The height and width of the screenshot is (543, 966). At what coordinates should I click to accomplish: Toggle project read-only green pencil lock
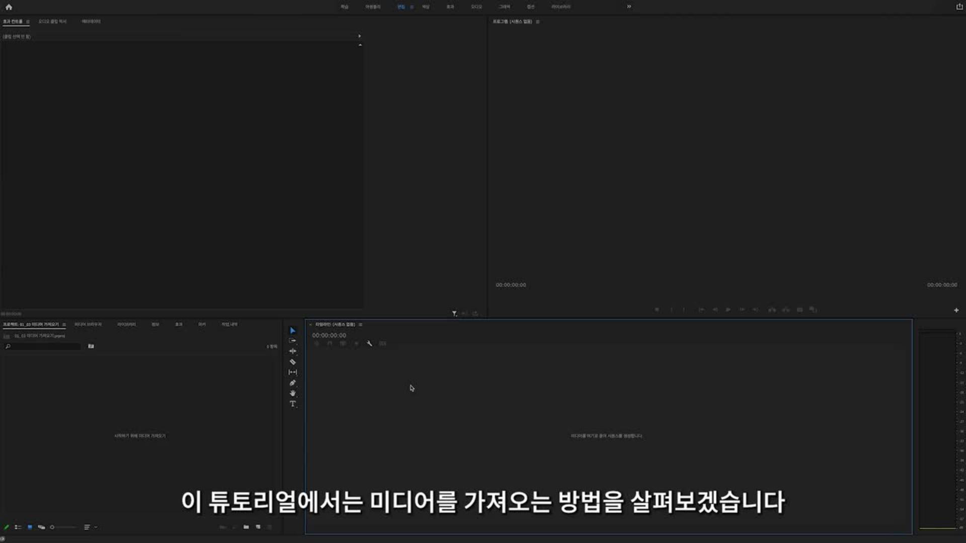[7, 527]
